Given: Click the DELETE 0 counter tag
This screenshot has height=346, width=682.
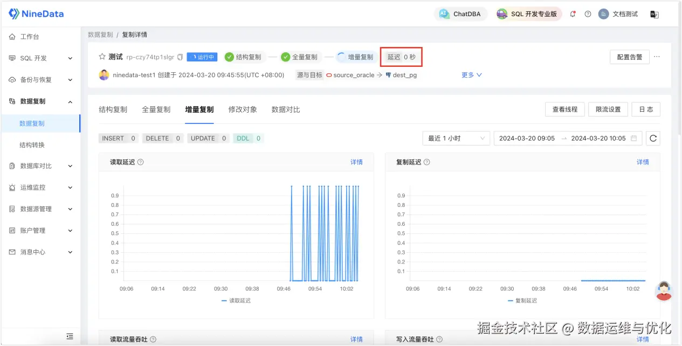Looking at the screenshot, I should (x=163, y=139).
